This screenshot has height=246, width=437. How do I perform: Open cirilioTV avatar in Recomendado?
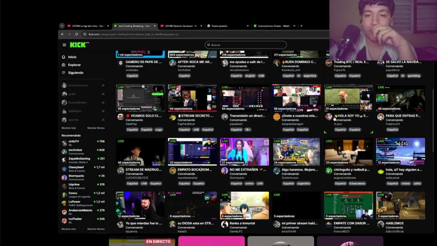pyautogui.click(x=64, y=143)
